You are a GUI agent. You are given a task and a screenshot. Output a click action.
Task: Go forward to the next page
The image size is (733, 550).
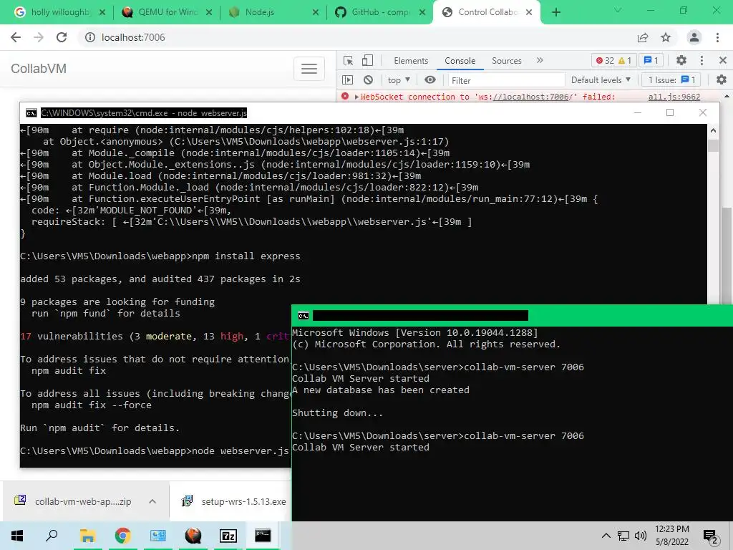tap(39, 37)
